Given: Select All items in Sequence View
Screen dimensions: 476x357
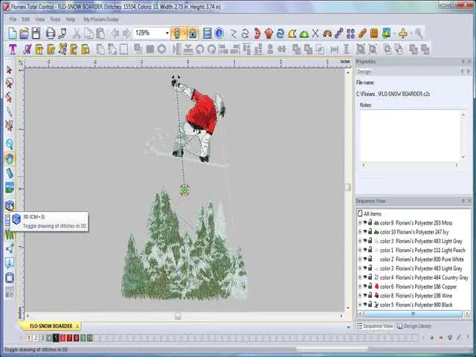Looking at the screenshot, I should [372, 213].
